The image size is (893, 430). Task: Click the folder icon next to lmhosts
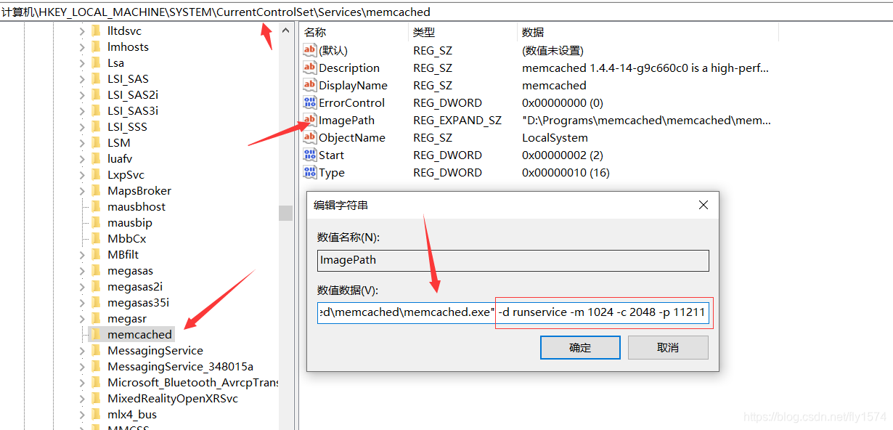tap(97, 47)
